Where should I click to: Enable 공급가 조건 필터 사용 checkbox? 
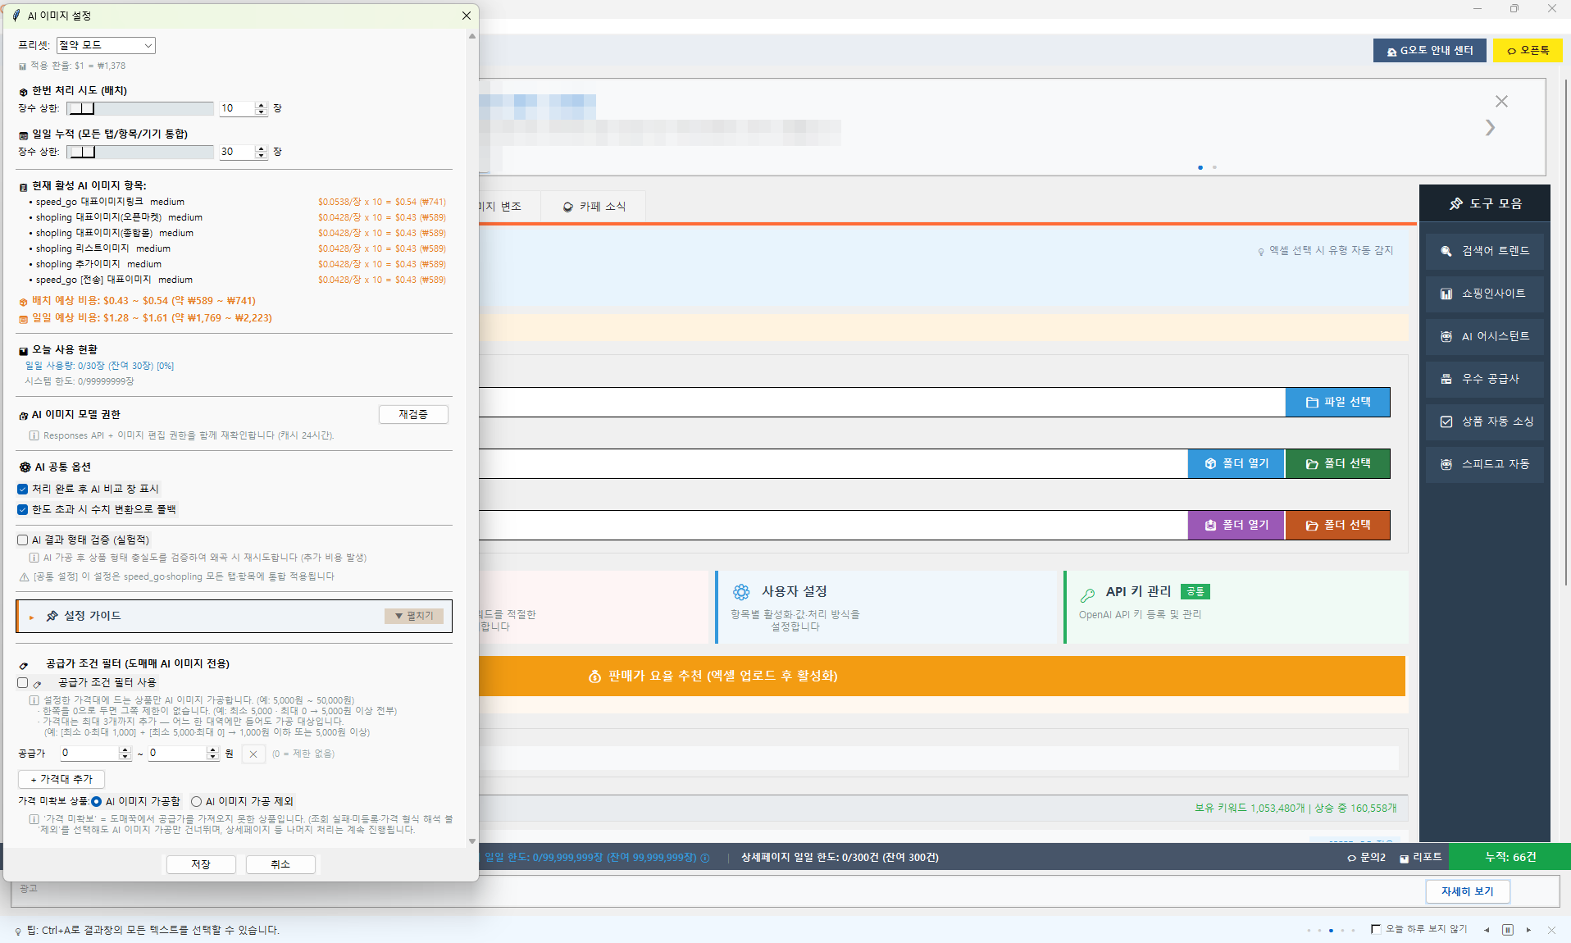coord(23,682)
